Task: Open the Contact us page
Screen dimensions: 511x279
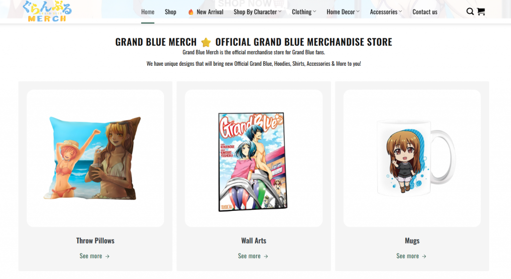Action: point(425,11)
